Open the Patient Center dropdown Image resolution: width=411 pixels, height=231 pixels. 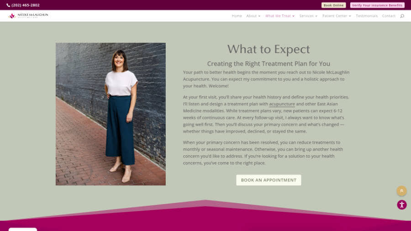pos(337,16)
